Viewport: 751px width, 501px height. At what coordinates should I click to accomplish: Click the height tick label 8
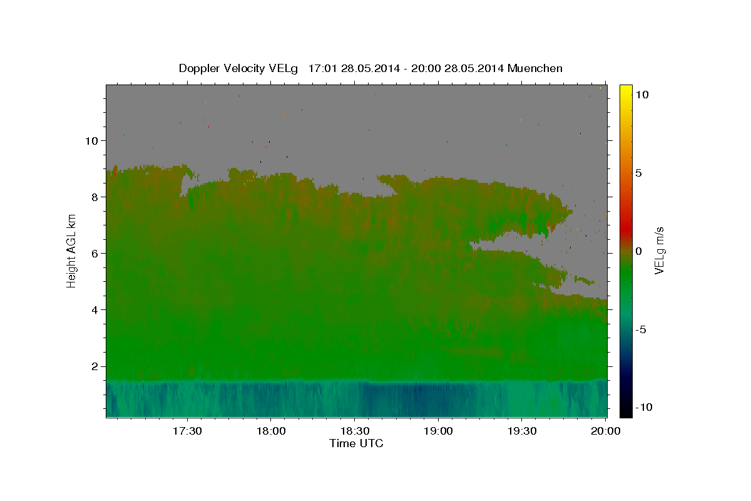[x=96, y=197]
